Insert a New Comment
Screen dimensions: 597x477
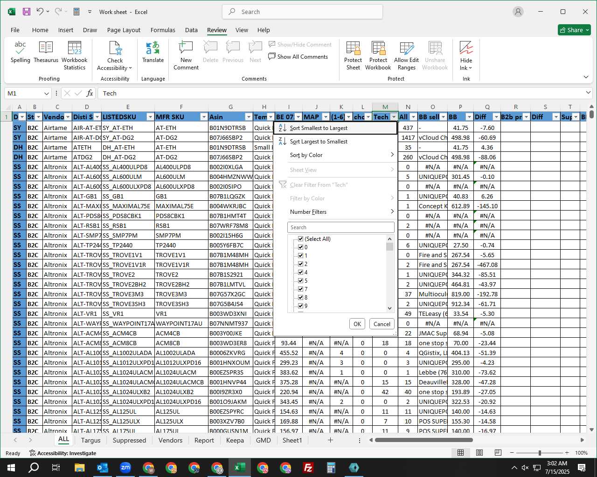coord(186,56)
